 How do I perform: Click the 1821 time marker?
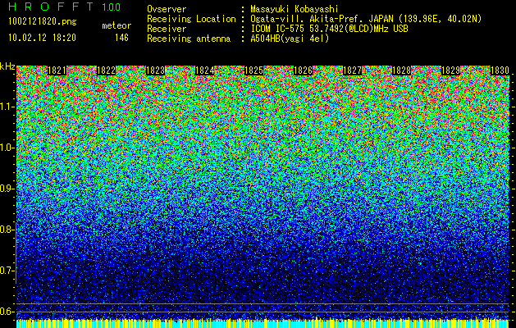[57, 71]
